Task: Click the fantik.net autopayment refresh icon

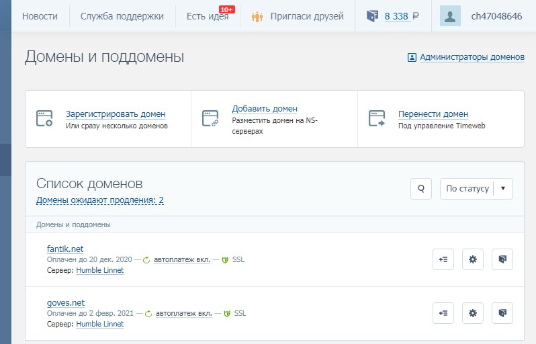Action: coord(146,260)
